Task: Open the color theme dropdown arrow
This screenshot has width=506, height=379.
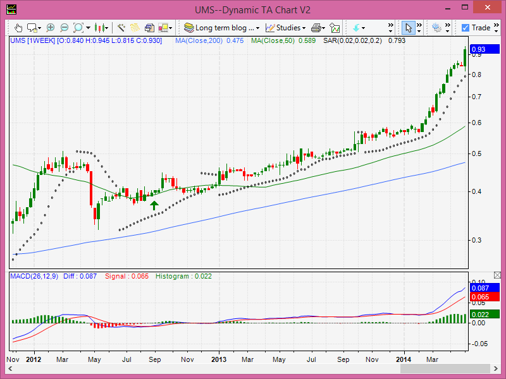Action: (x=170, y=28)
